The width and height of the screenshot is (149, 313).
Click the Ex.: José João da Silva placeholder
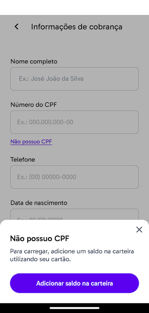(51, 79)
